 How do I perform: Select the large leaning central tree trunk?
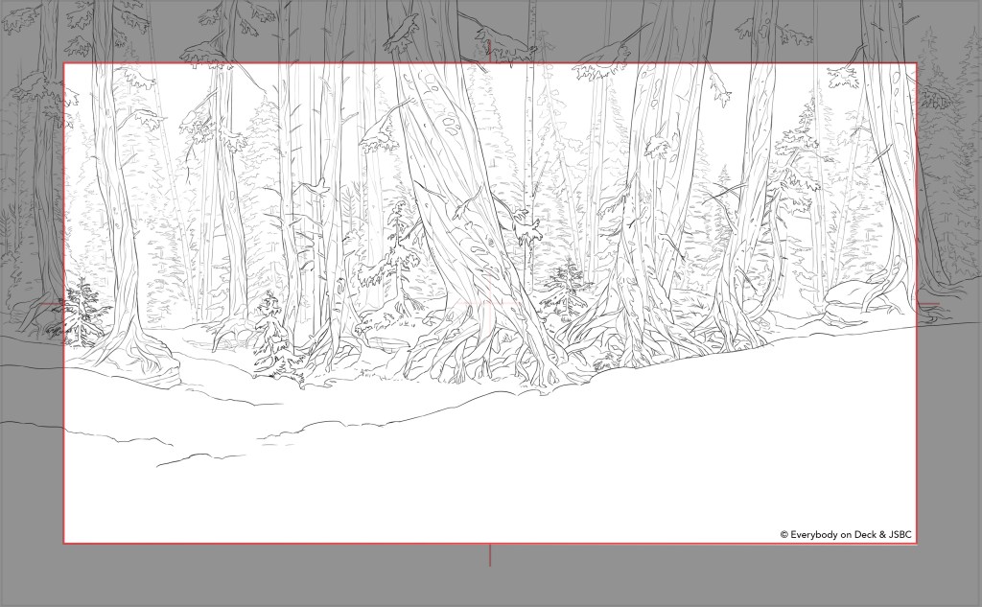click(x=451, y=192)
